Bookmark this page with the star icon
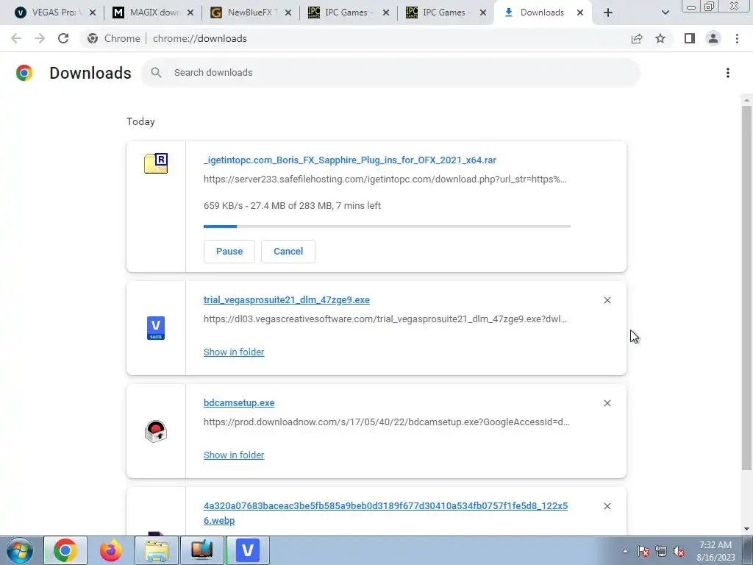753x565 pixels. (x=660, y=38)
